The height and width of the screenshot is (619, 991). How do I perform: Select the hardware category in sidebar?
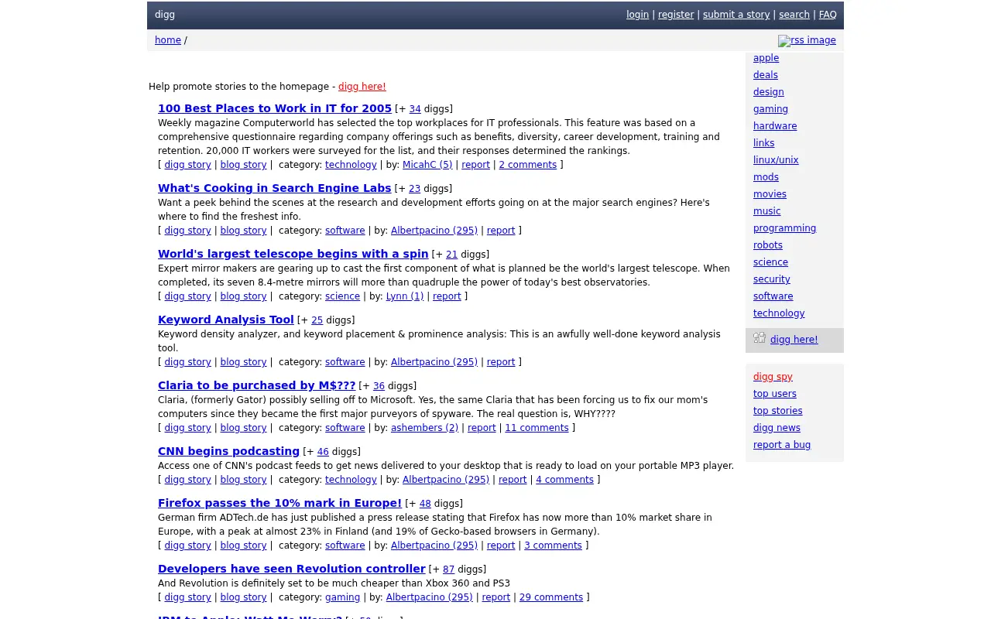(775, 126)
